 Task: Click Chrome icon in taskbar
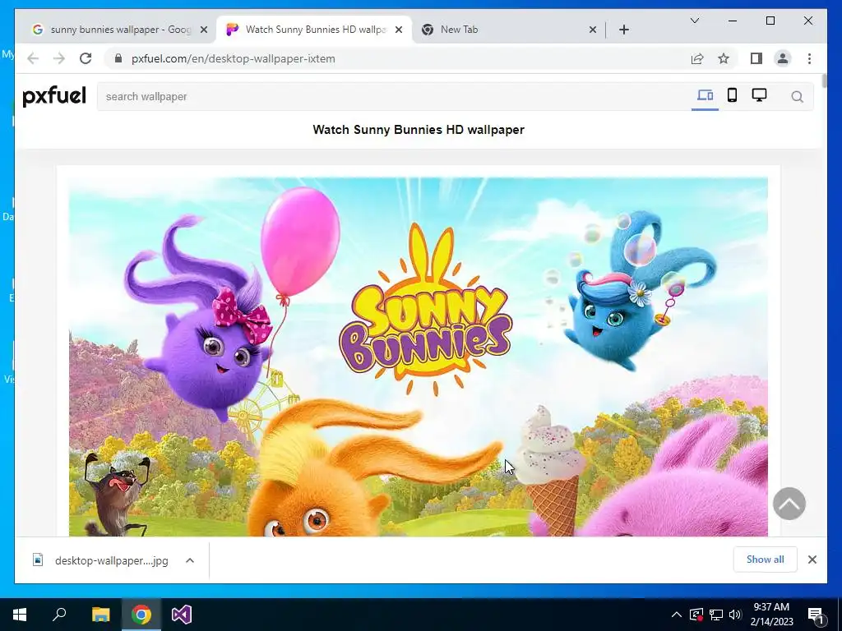[x=141, y=615]
